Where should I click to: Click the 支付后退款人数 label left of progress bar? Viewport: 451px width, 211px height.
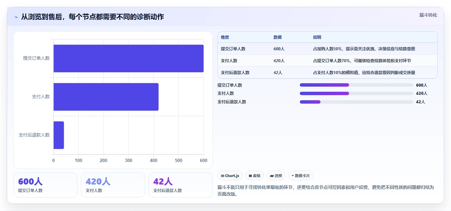pos(232,102)
